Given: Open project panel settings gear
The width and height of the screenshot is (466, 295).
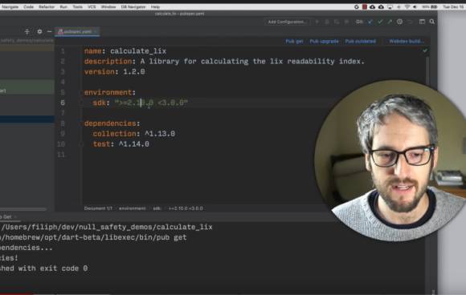Looking at the screenshot, I should (39, 31).
